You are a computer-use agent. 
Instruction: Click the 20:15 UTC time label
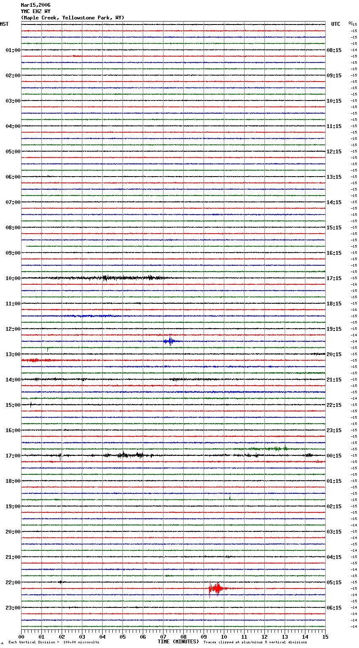pos(334,354)
